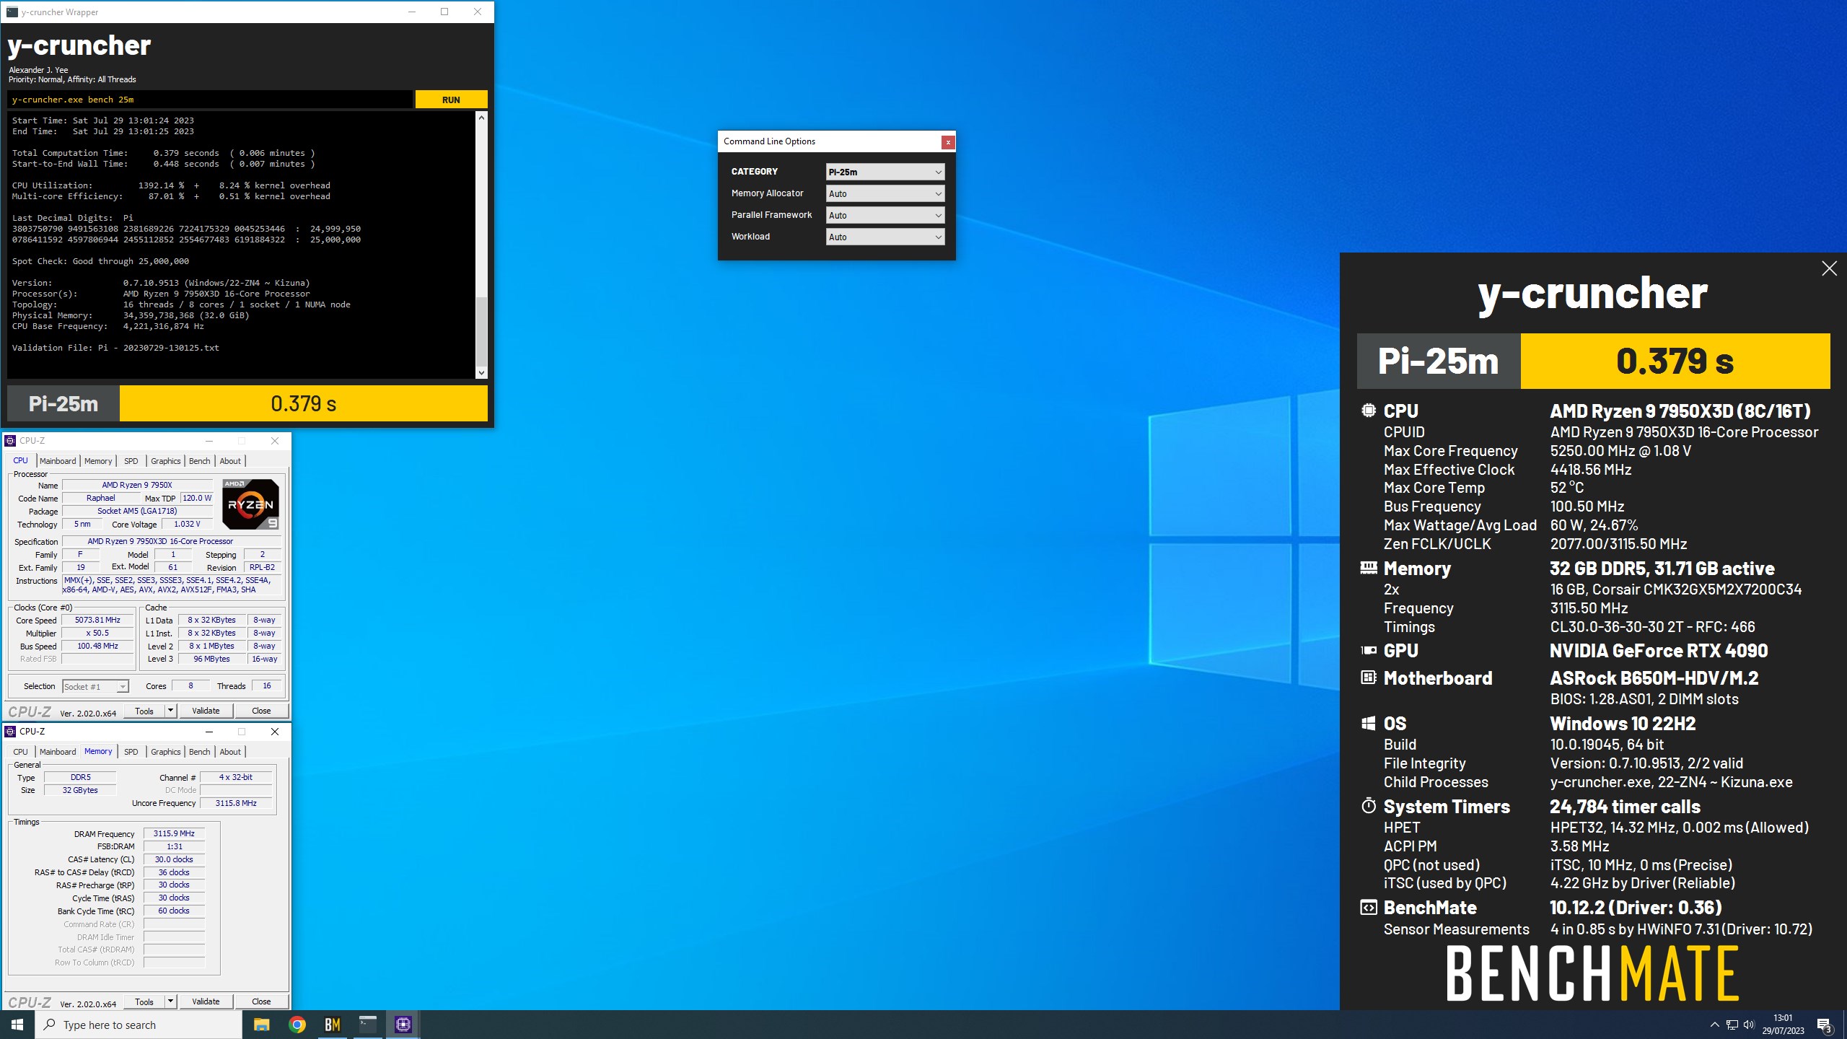Expand Tools dropdown arrow in lower CPU-Z window

pos(170,1001)
